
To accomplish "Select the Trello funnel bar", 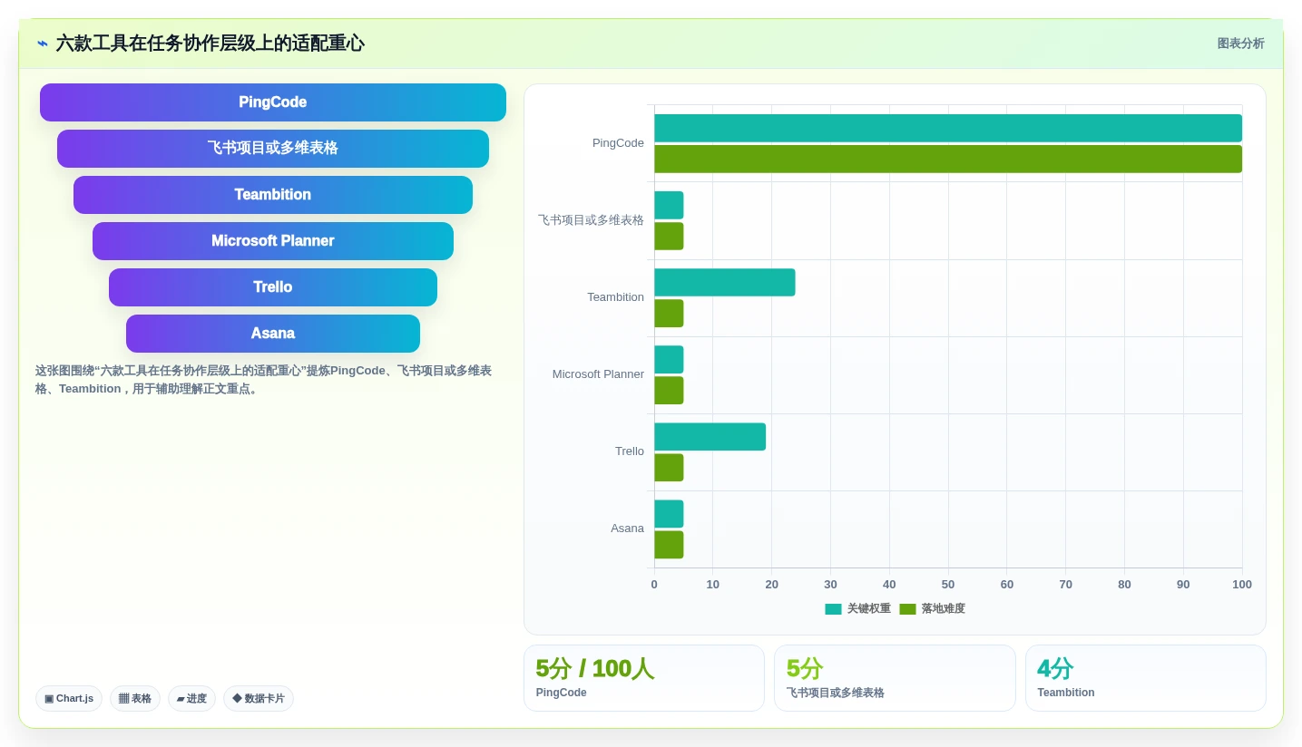I will click(273, 287).
